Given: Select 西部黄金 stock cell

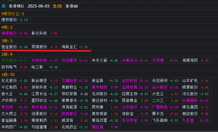Looking at the screenshot, I should [136, 101].
